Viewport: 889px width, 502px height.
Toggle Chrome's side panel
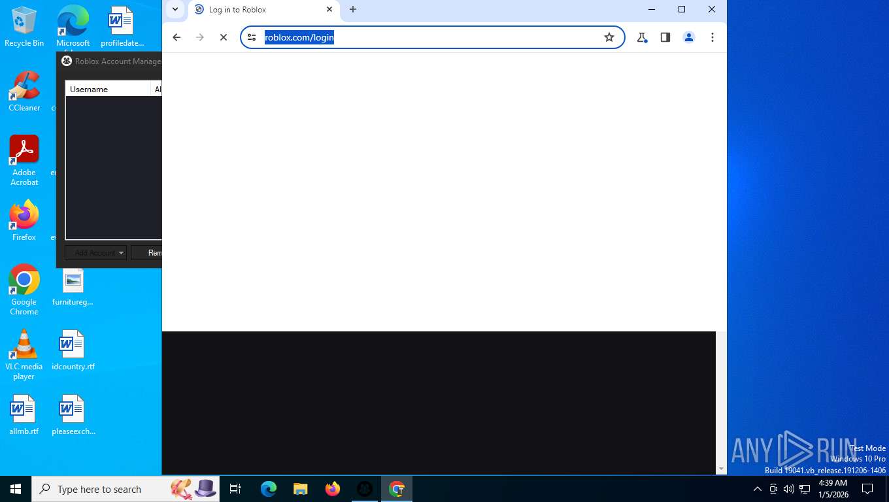(x=665, y=37)
